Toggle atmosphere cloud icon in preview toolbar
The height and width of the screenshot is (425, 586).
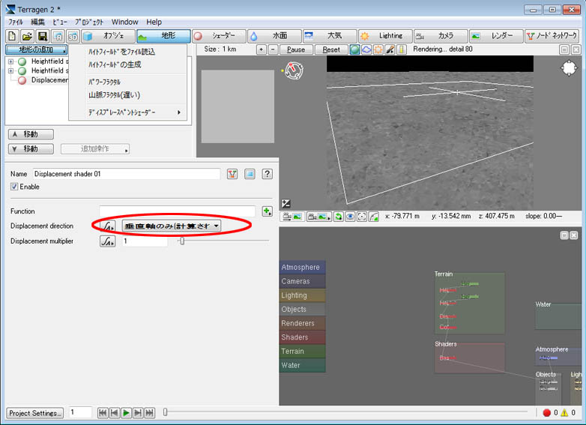coord(366,49)
